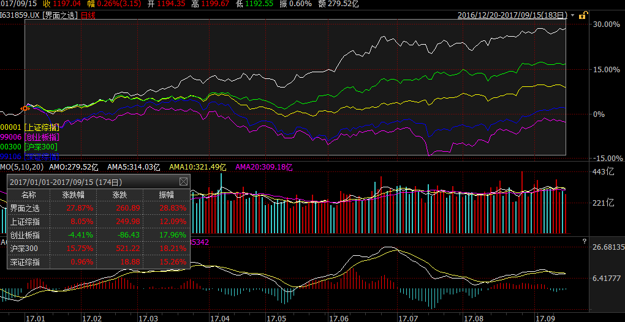The height and width of the screenshot is (322, 625).
Task: Click the 17.08 date axis label
Action: pos(473,318)
